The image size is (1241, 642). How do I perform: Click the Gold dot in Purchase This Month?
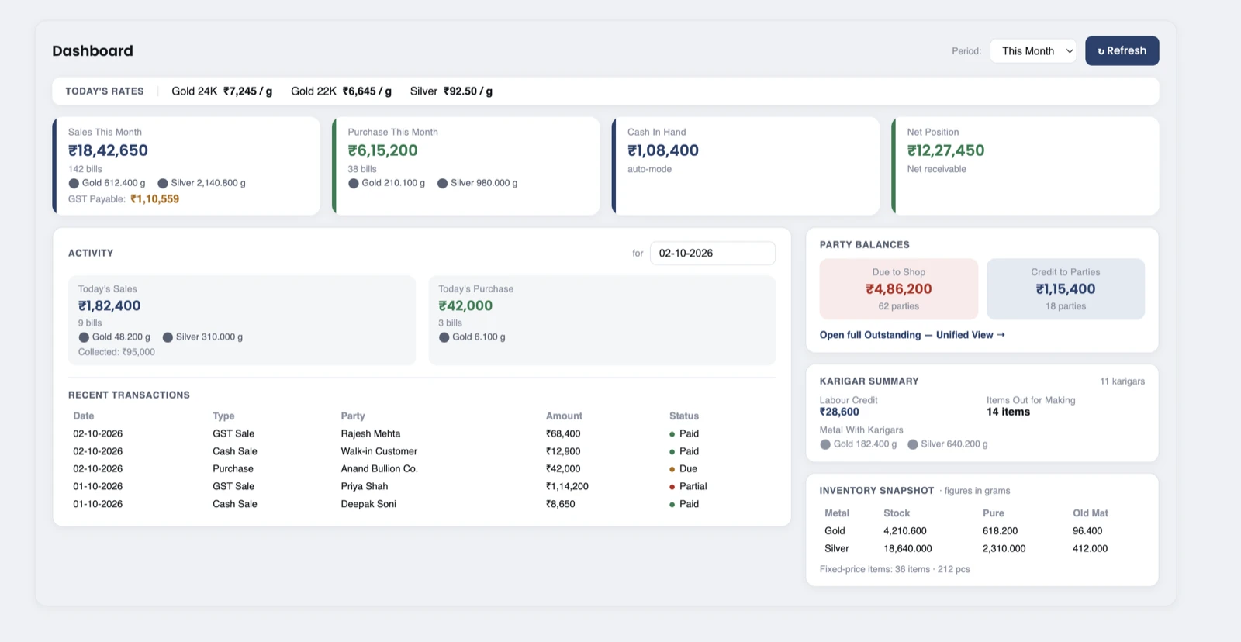[x=354, y=183]
